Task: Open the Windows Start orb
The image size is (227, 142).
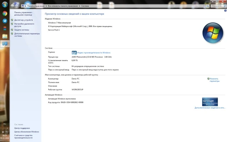Action: [x=5, y=4]
